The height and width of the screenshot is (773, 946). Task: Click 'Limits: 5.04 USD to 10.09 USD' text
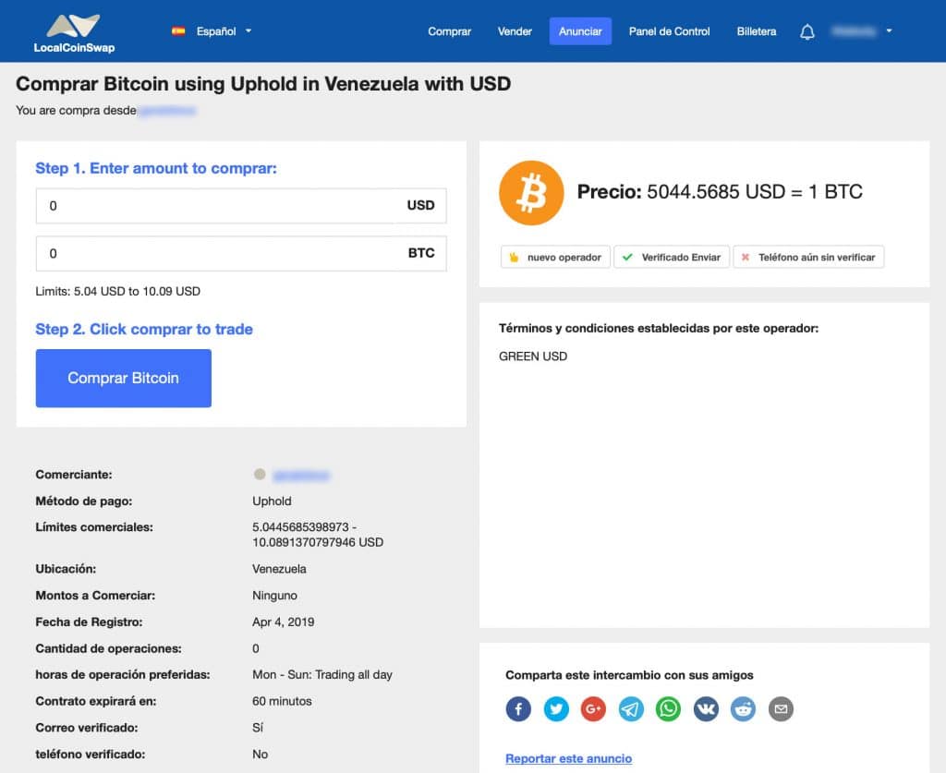click(x=117, y=291)
